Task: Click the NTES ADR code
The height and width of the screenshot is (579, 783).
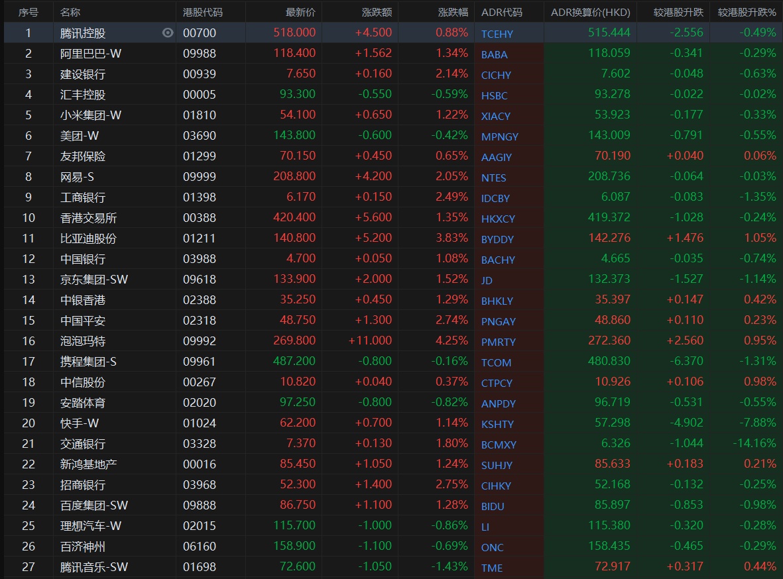Action: tap(493, 178)
